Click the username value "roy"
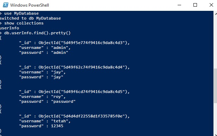217x136 pixels. click(57, 97)
